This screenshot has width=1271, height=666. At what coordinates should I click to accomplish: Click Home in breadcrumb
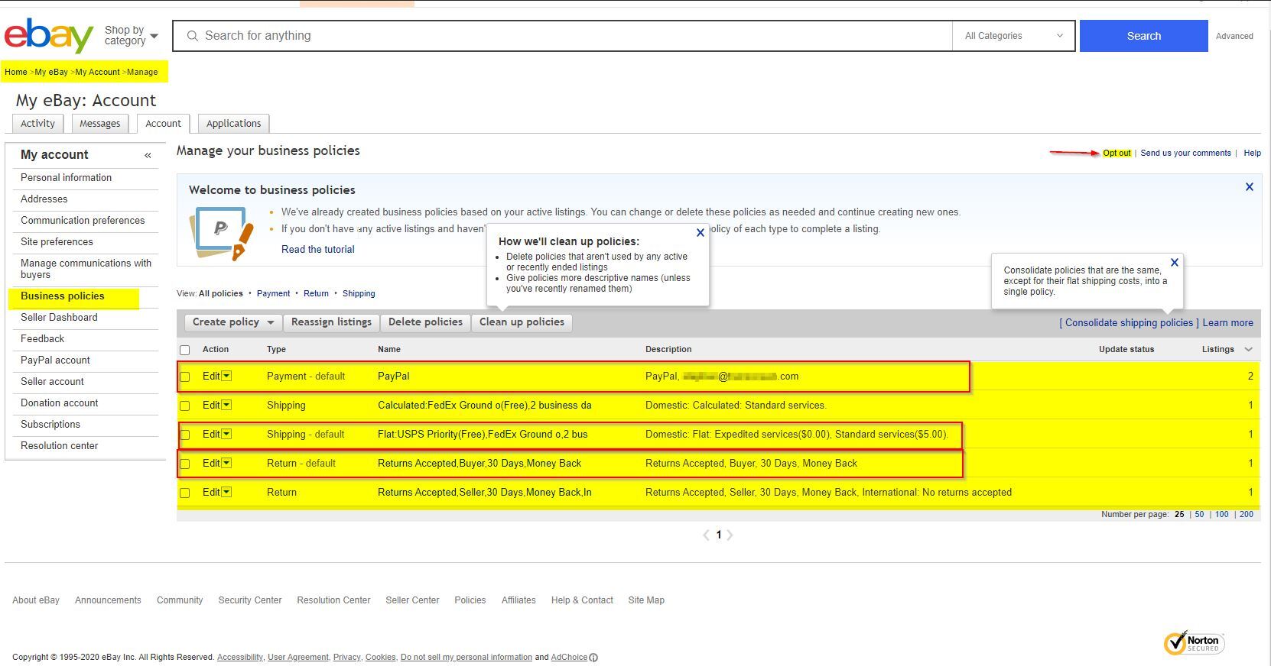click(x=15, y=73)
